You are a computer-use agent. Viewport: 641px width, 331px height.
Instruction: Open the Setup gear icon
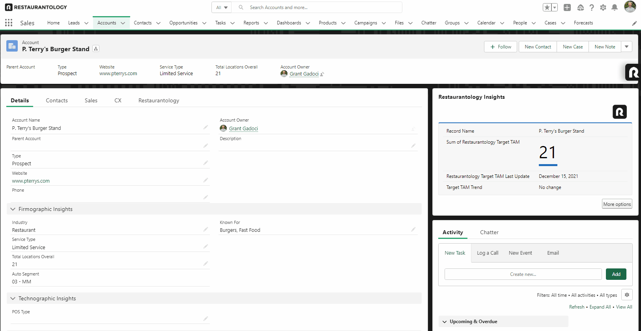point(603,7)
